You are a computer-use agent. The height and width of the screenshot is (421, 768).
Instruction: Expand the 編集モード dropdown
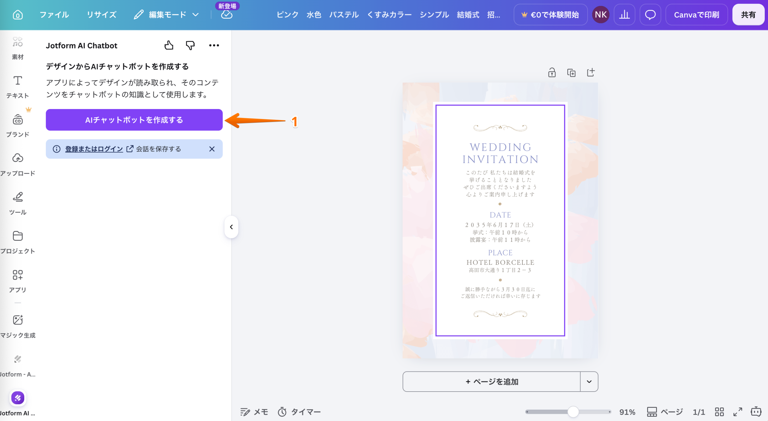click(x=166, y=15)
